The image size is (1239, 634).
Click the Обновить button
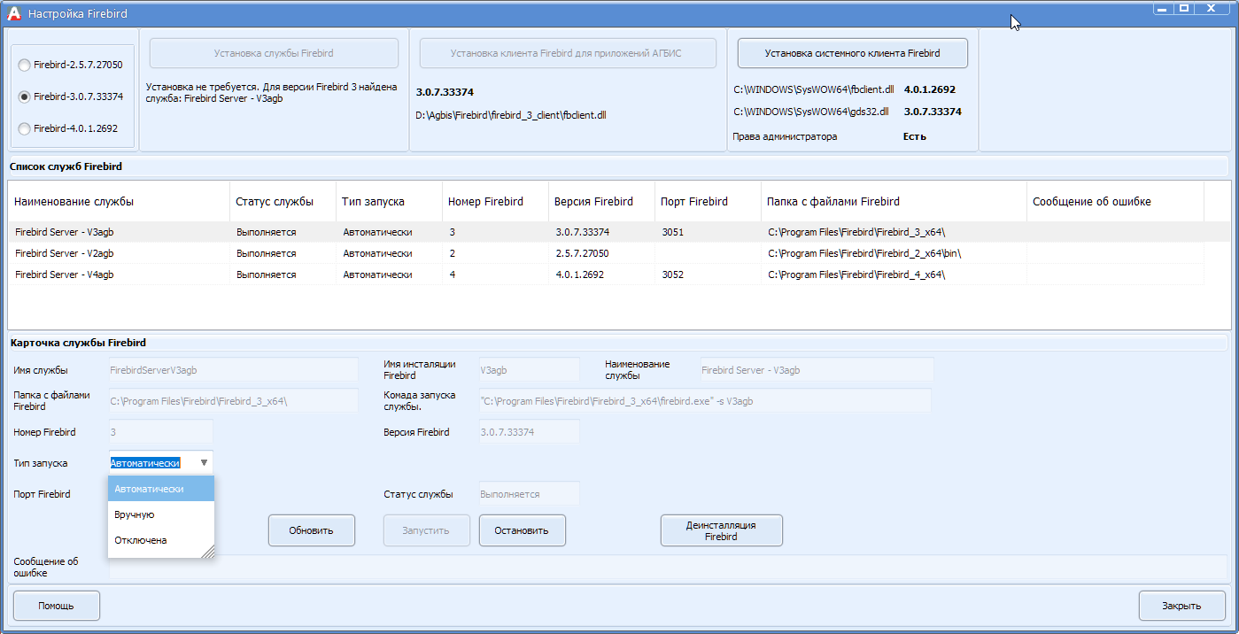tap(312, 530)
